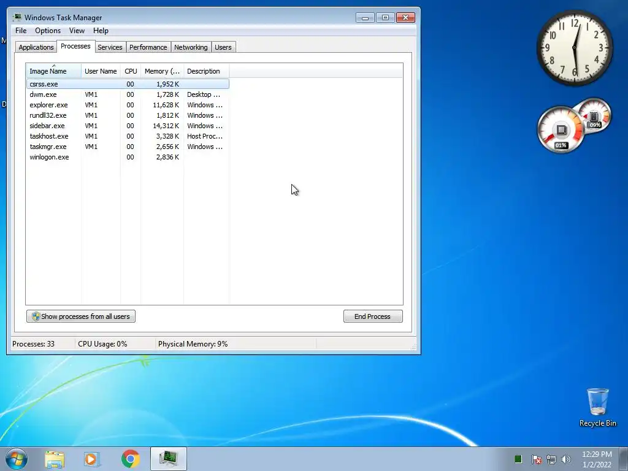Sort by Memory column header
628x471 pixels.
tap(162, 71)
